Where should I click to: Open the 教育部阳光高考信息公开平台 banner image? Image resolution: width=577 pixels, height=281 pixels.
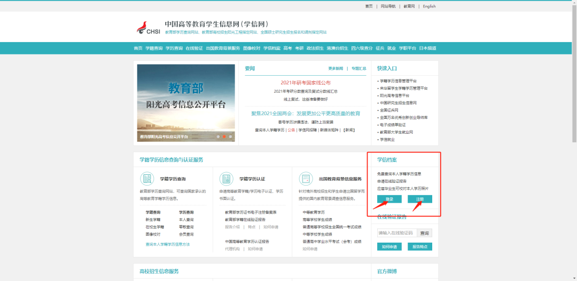pos(186,103)
